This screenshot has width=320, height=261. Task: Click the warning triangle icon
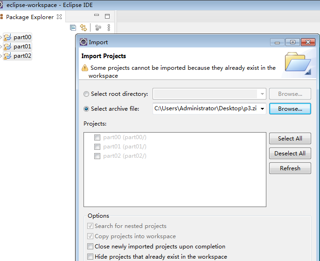point(85,68)
